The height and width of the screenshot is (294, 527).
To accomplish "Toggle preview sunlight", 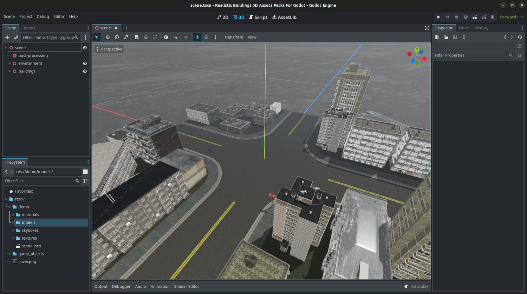I will pyautogui.click(x=197, y=37).
